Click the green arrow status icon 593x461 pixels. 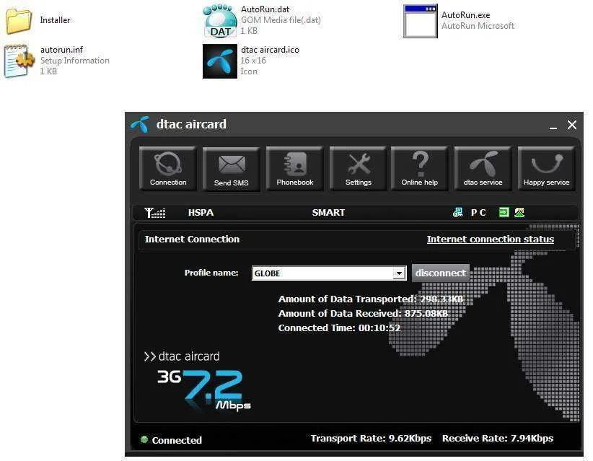504,213
